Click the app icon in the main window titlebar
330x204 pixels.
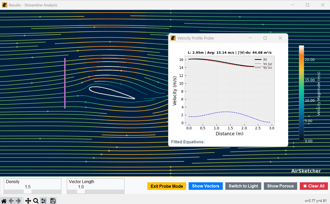[x=4, y=5]
